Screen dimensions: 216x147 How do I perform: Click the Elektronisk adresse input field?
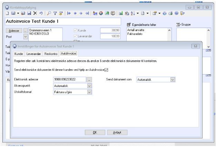pyautogui.click(x=70, y=79)
